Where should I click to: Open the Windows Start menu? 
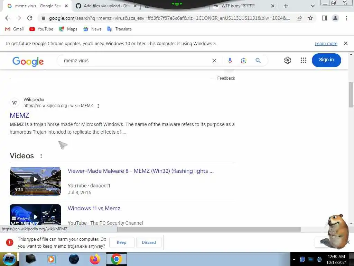(x=9, y=259)
